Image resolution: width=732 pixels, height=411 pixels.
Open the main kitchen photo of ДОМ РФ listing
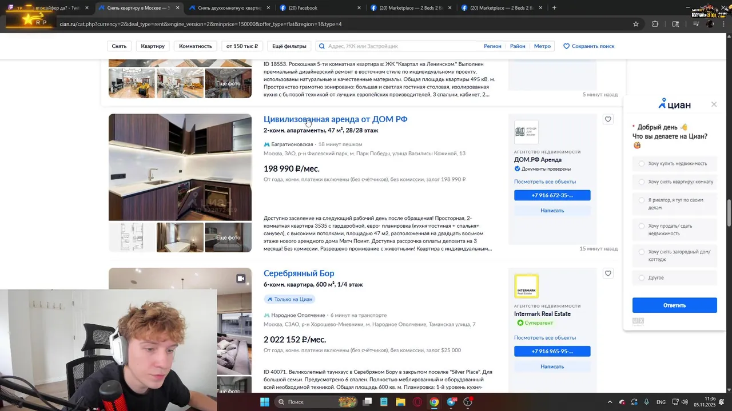(x=180, y=167)
